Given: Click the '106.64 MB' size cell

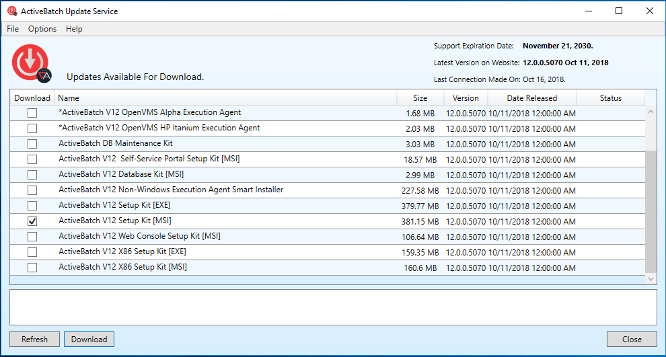Looking at the screenshot, I should pyautogui.click(x=420, y=237).
